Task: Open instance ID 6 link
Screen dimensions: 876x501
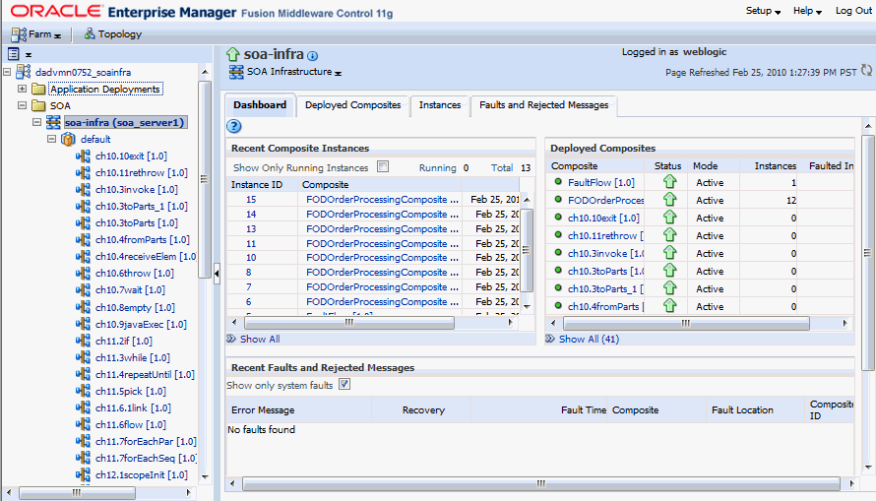Action: (249, 301)
